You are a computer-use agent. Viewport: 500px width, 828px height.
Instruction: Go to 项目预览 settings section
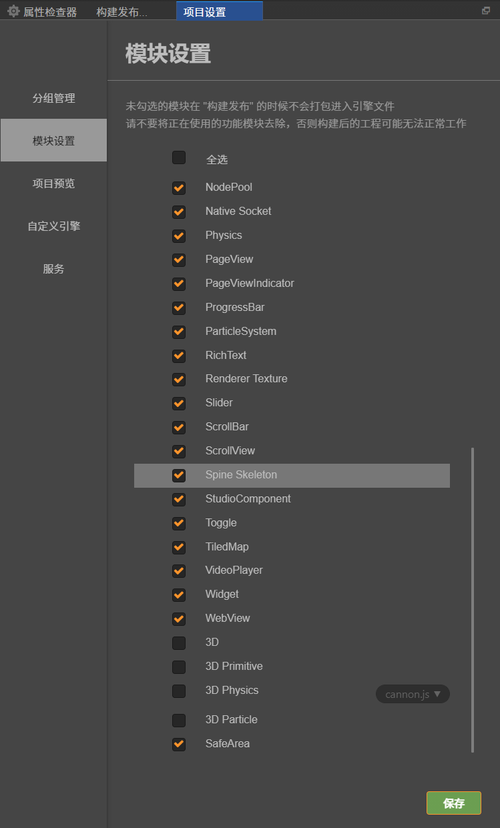(53, 183)
